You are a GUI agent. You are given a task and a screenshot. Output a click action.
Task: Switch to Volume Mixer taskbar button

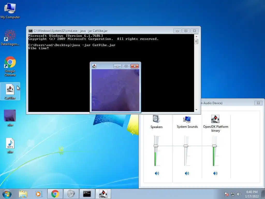[x=71, y=194]
